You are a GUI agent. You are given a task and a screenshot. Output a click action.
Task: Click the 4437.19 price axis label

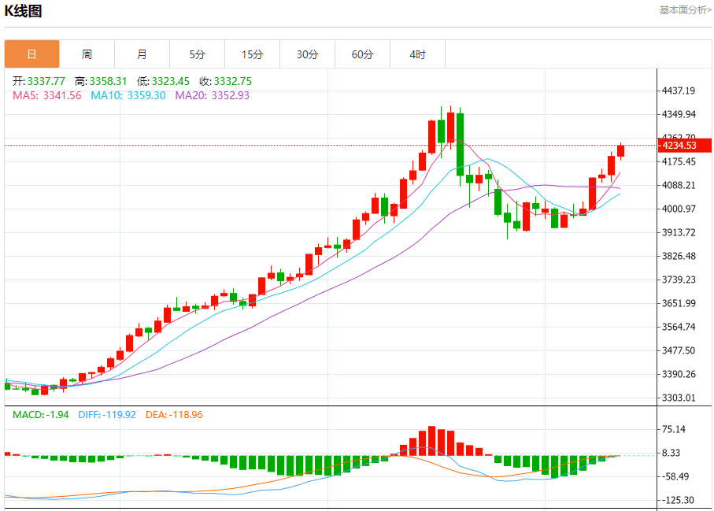point(678,91)
